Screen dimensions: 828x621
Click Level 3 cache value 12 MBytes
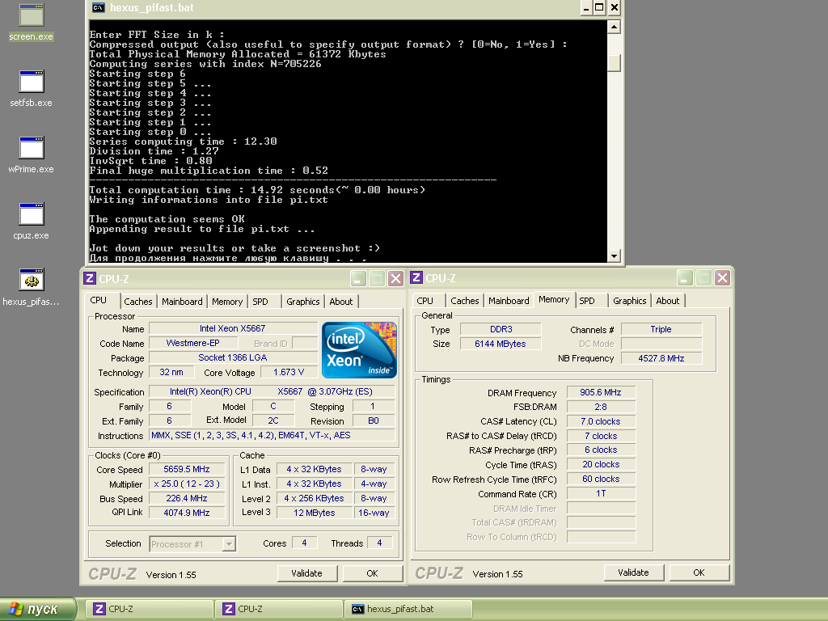[315, 513]
